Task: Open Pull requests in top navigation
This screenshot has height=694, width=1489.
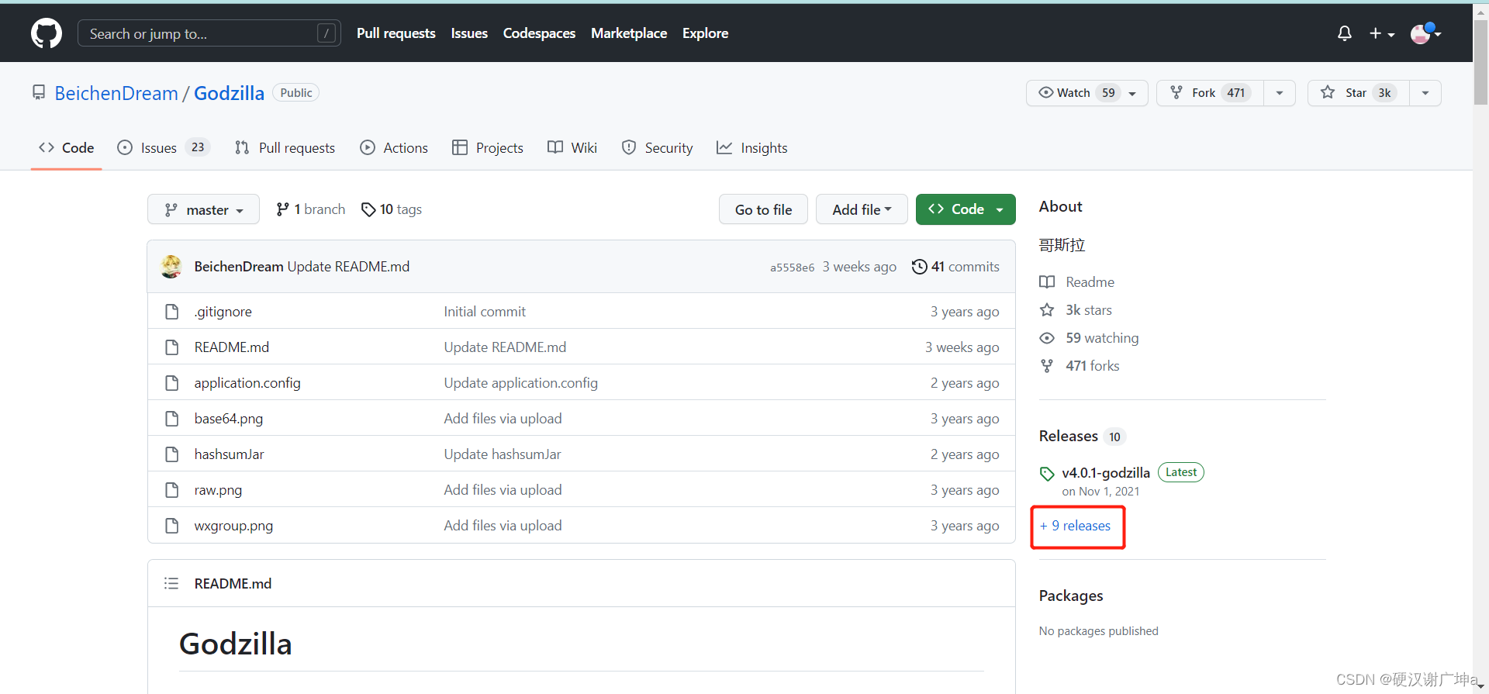Action: point(396,33)
